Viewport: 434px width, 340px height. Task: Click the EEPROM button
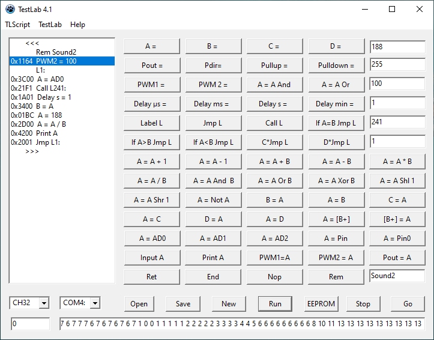point(321,303)
